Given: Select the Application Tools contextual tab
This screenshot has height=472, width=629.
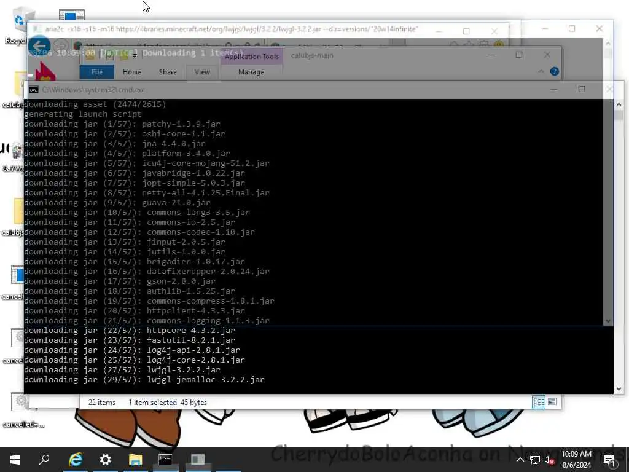Looking at the screenshot, I should point(251,57).
